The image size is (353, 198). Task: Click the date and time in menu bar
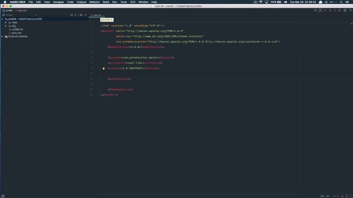click(x=303, y=2)
